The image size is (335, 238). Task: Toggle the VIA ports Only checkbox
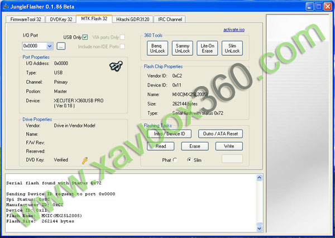(x=122, y=37)
